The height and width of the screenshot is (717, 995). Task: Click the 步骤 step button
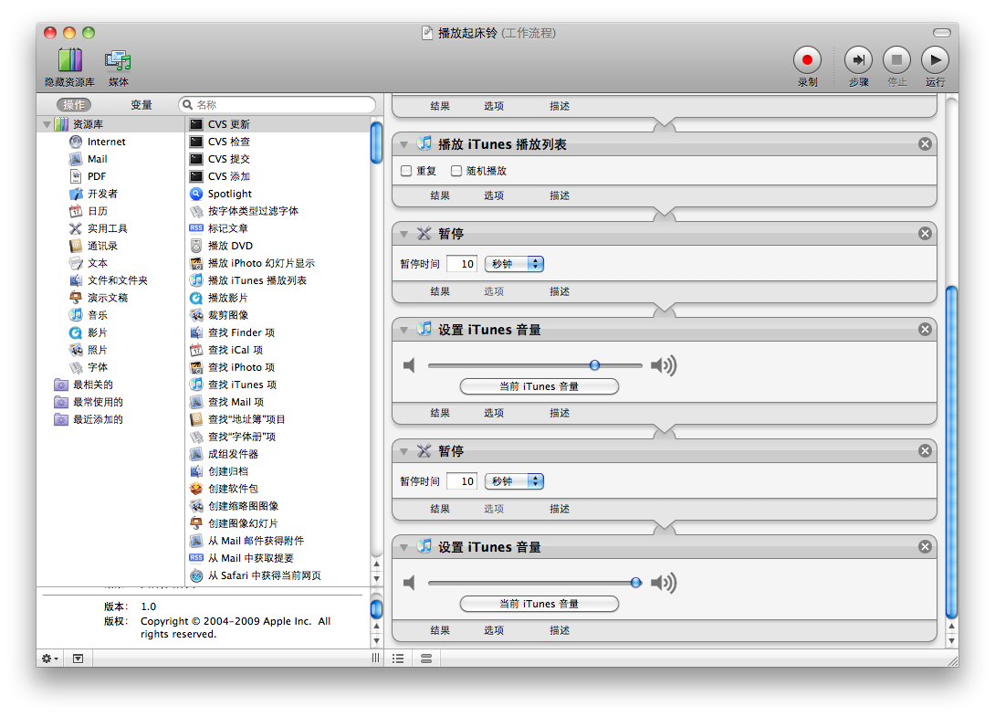click(858, 60)
